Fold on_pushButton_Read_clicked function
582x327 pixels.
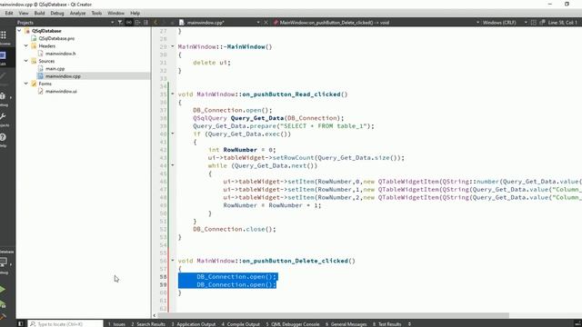tap(173, 94)
